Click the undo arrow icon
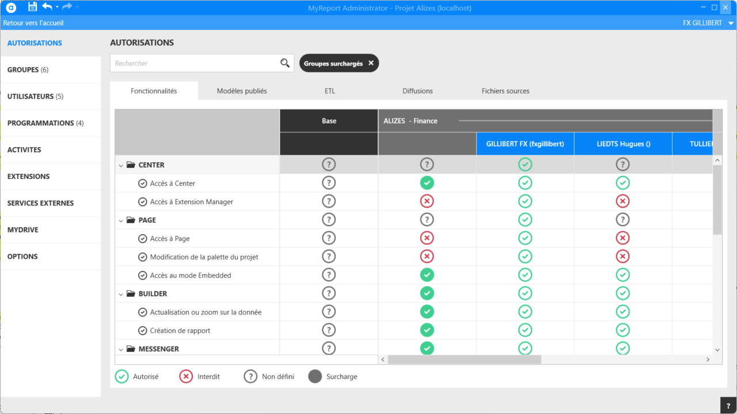The height and width of the screenshot is (414, 737). coord(47,7)
